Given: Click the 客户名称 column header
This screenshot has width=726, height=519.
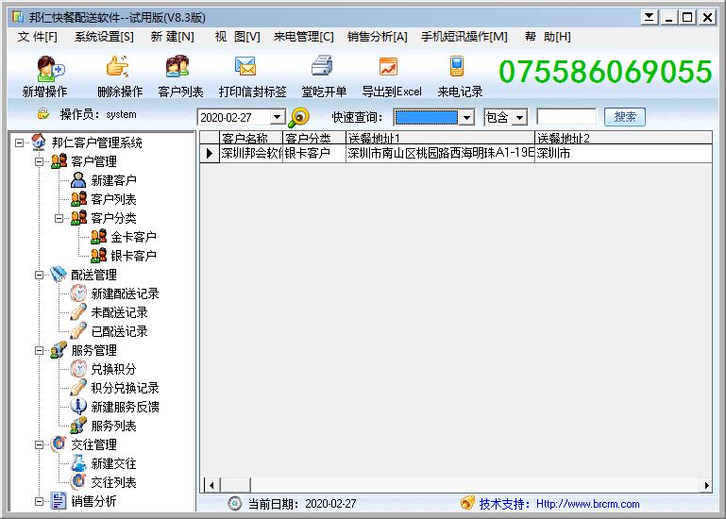Looking at the screenshot, I should [250, 138].
